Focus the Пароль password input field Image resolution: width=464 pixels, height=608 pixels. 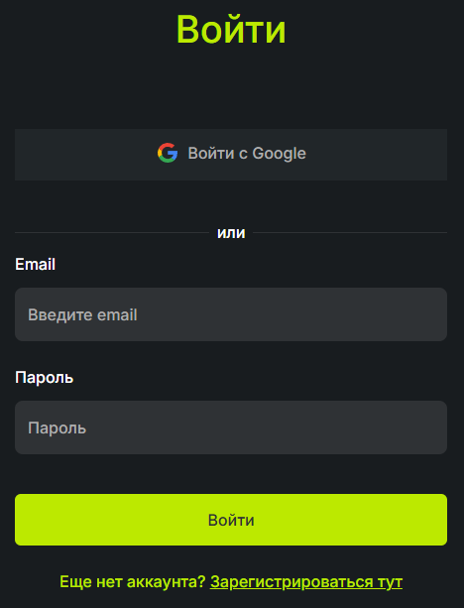[x=231, y=427]
